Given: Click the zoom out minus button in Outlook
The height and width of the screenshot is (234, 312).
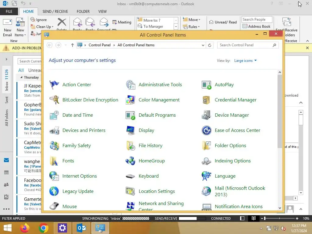Looking at the screenshot, I should (262, 218).
